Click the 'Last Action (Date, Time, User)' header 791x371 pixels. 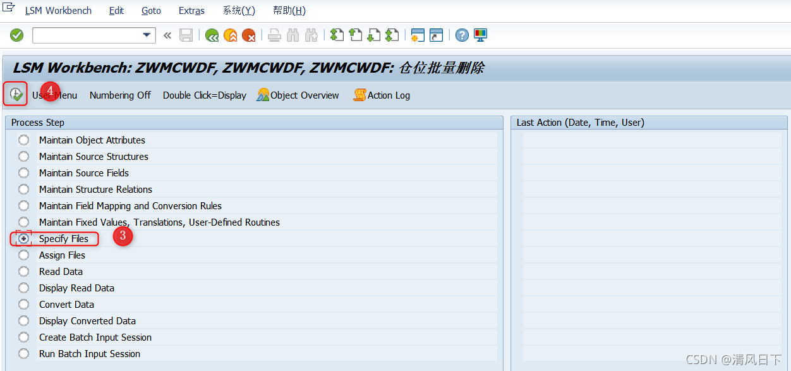pyautogui.click(x=581, y=123)
